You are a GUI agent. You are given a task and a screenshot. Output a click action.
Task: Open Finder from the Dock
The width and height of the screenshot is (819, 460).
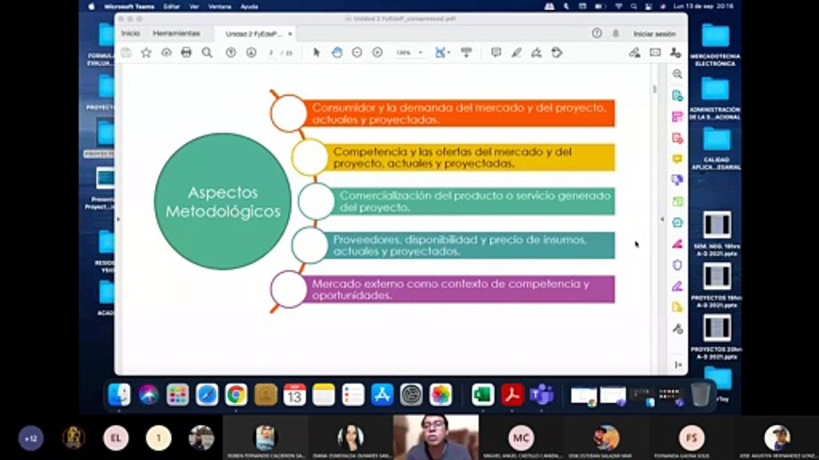[x=119, y=394]
